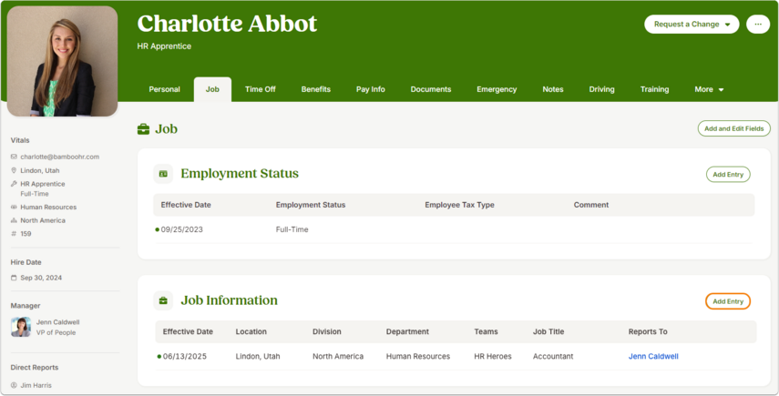Viewport: 779px width, 396px height.
Task: Click the calendar icon beside Sep 30, 2024
Action: coord(14,278)
